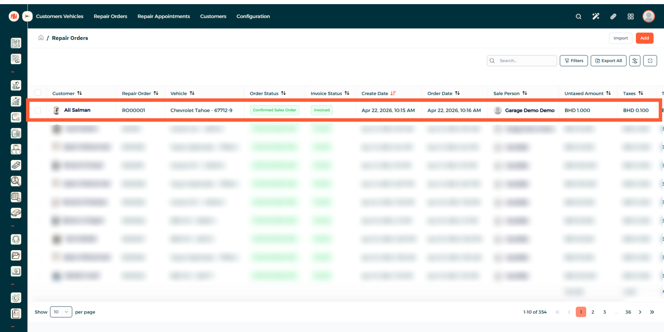The height and width of the screenshot is (332, 664).
Task: Open the magic wand tool in header
Action: point(596,17)
